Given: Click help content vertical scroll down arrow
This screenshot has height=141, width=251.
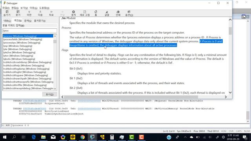Looking at the screenshot, I should (230, 92).
